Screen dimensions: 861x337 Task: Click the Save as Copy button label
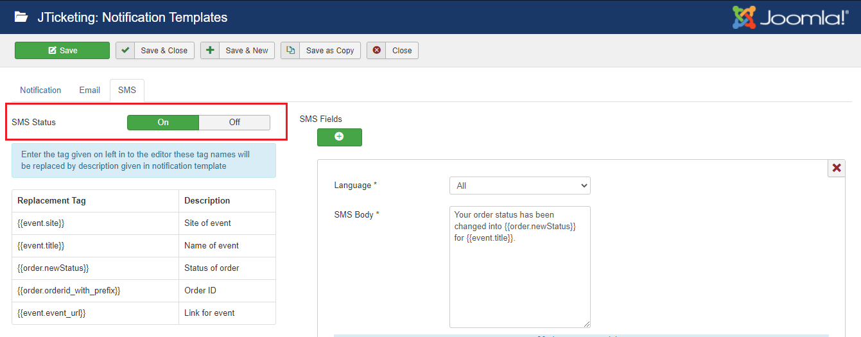click(x=330, y=51)
